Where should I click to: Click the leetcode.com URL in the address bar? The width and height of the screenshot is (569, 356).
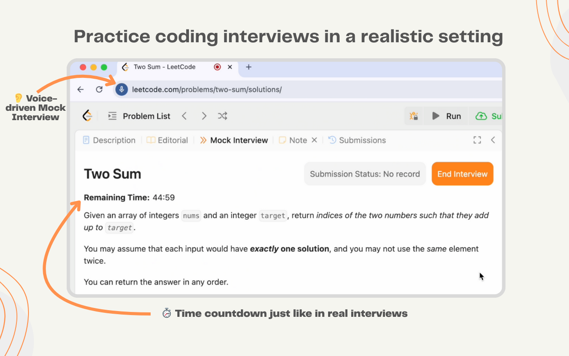click(x=207, y=89)
